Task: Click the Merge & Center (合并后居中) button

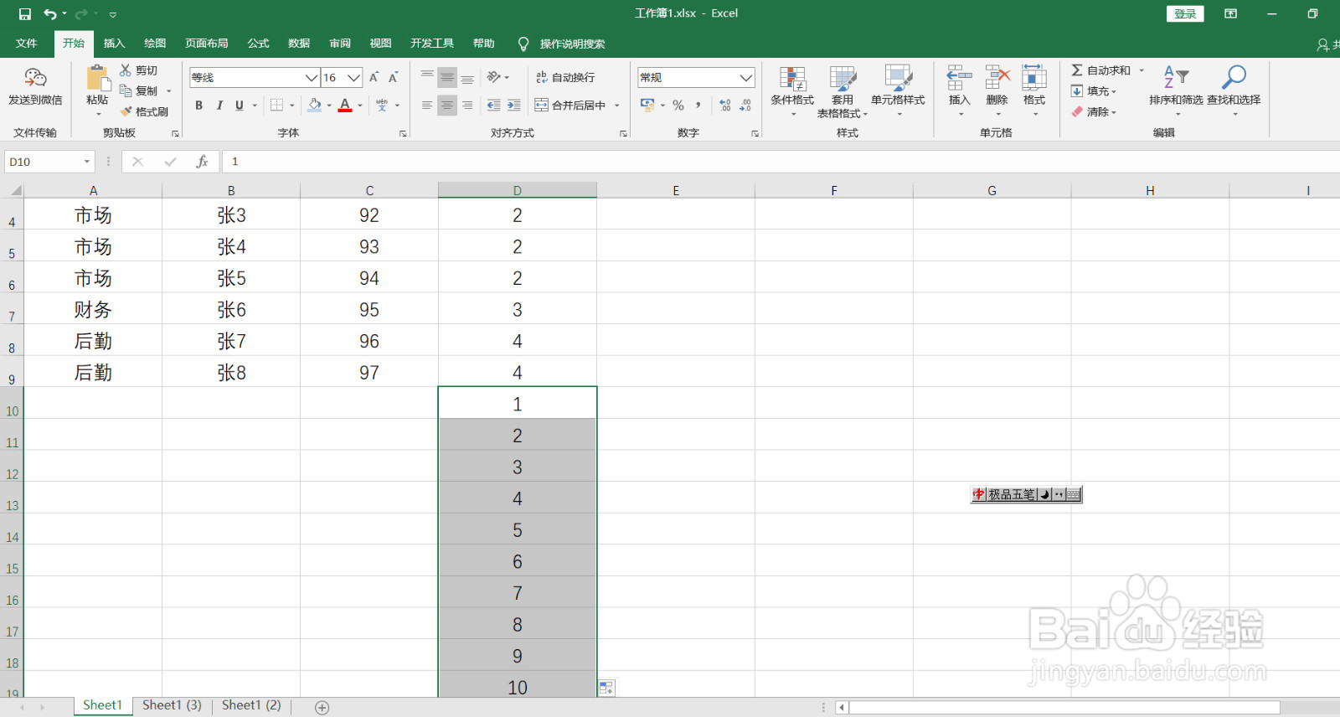Action: (x=570, y=105)
